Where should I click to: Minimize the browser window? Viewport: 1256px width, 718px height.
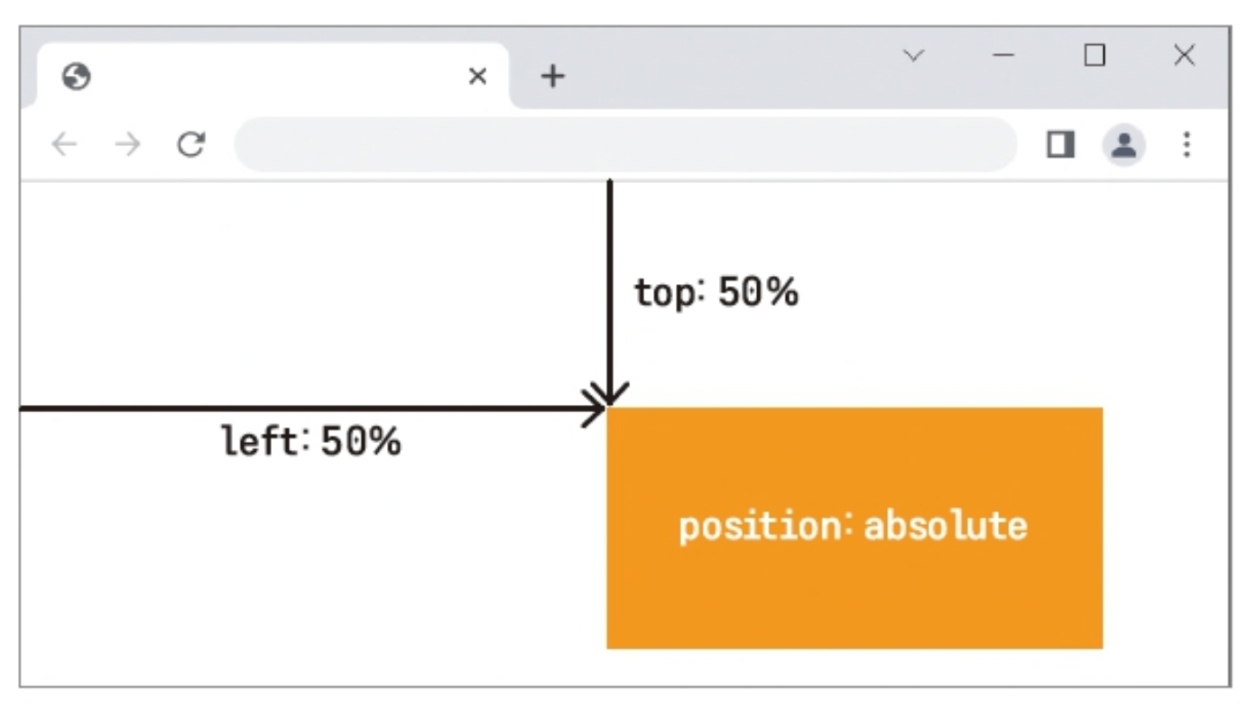pyautogui.click(x=1002, y=56)
